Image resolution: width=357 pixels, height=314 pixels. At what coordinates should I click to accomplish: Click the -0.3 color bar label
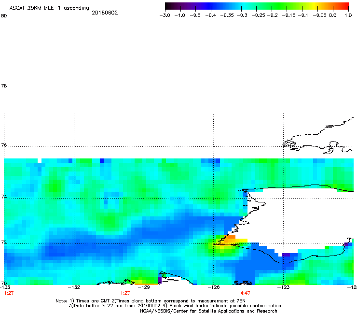(242, 15)
